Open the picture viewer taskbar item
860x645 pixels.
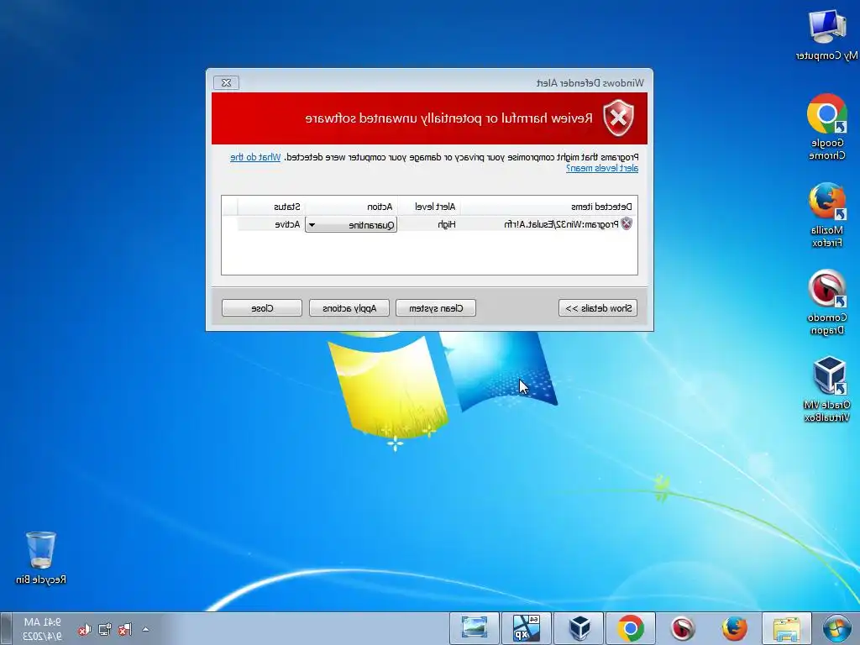coord(475,628)
